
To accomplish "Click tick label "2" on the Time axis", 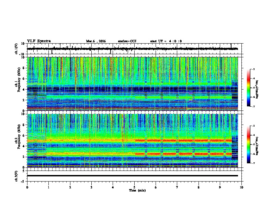I will (70, 187).
